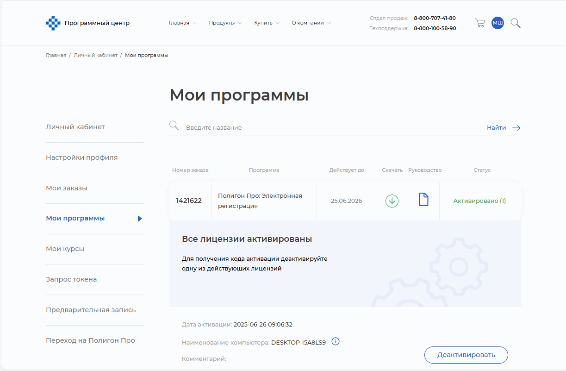Image resolution: width=566 pixels, height=371 pixels.
Task: Click the Деактивировать button
Action: tap(466, 355)
